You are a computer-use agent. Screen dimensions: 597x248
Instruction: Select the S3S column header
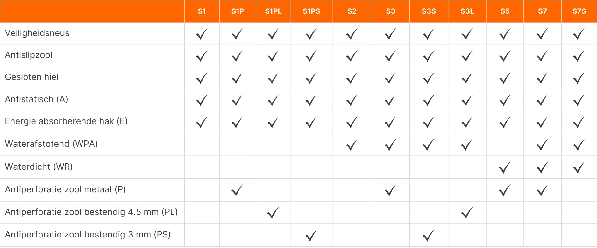click(x=429, y=11)
